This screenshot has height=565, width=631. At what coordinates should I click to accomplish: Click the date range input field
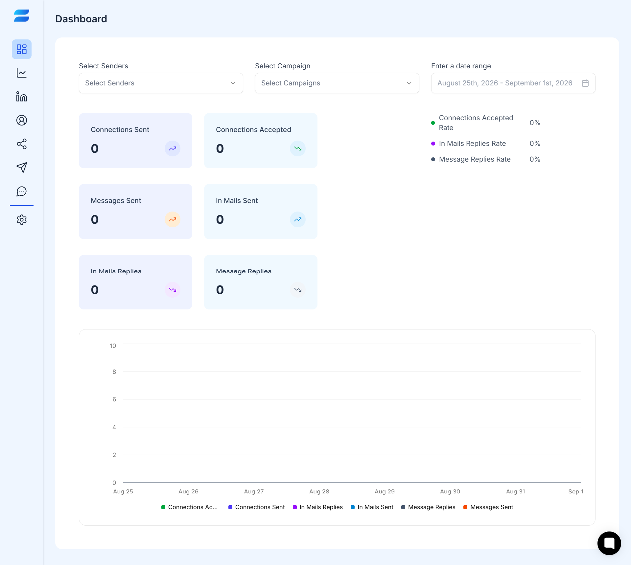pos(513,83)
